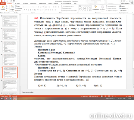Screen dimensions: 134x120
Task: Open the font name combo box
Action: click(x=28, y=7)
